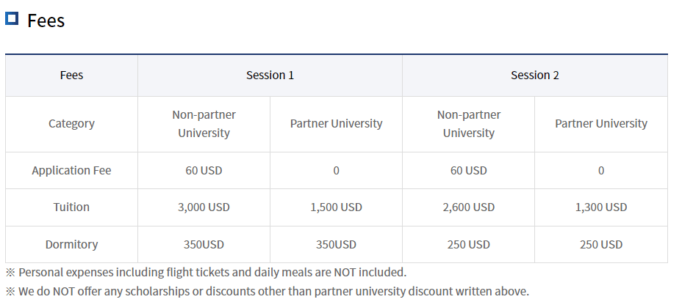
Task: Click the no scholarships or discounts note
Action: click(267, 291)
